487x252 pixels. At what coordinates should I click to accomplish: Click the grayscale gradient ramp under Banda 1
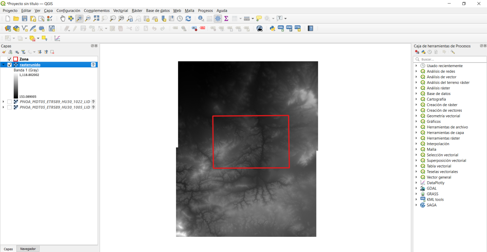pyautogui.click(x=16, y=85)
